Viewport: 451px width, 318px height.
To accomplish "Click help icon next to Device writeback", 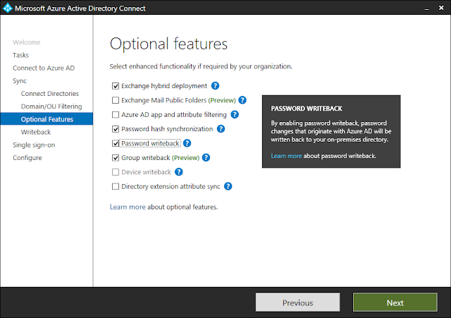I will click(179, 171).
